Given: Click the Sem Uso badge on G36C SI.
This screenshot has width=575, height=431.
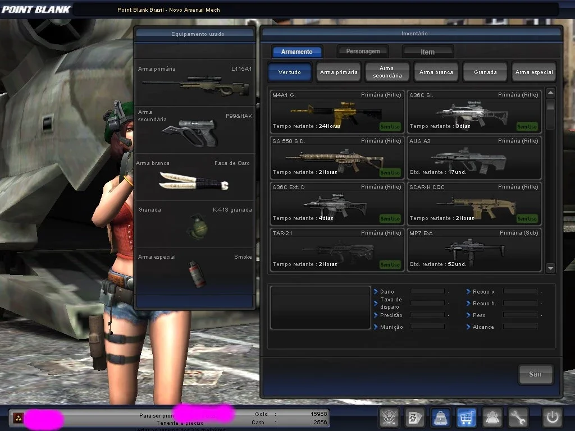Looking at the screenshot, I should (527, 126).
